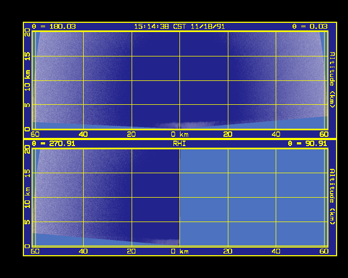The height and width of the screenshot is (278, 348).
Task: Click the 'θ = 90.91' azimuth label
Action: [307, 144]
